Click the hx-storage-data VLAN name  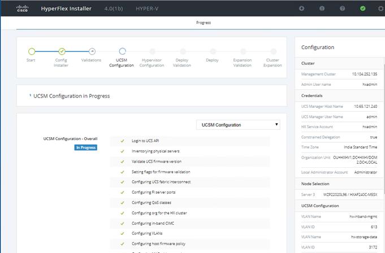364,237
